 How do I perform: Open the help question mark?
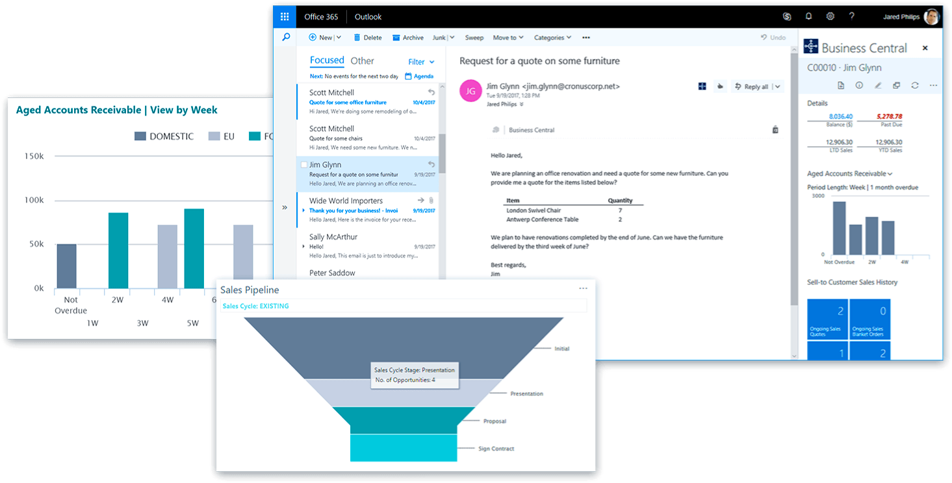pos(851,17)
